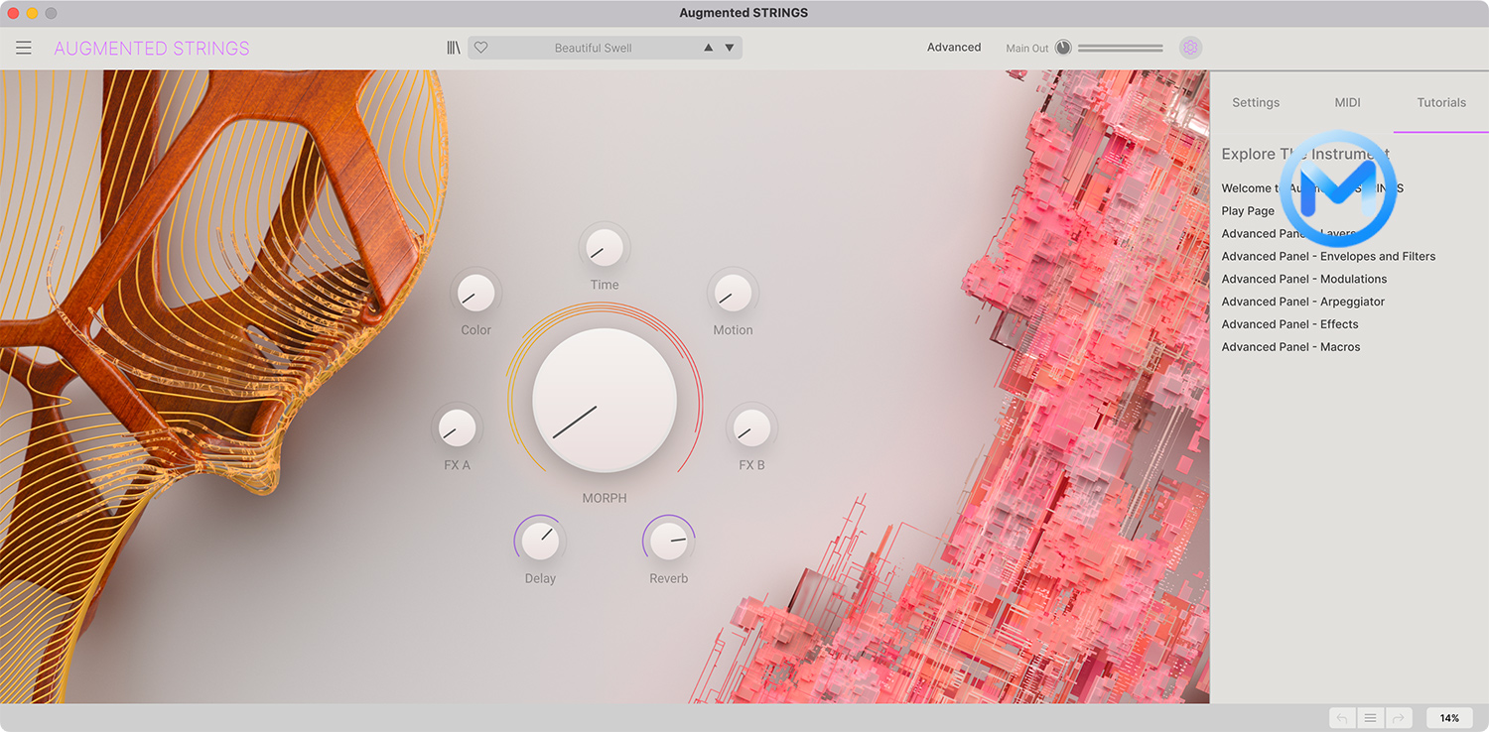Viewport: 1489px width, 732px height.
Task: Open the Advanced panel
Action: click(954, 47)
